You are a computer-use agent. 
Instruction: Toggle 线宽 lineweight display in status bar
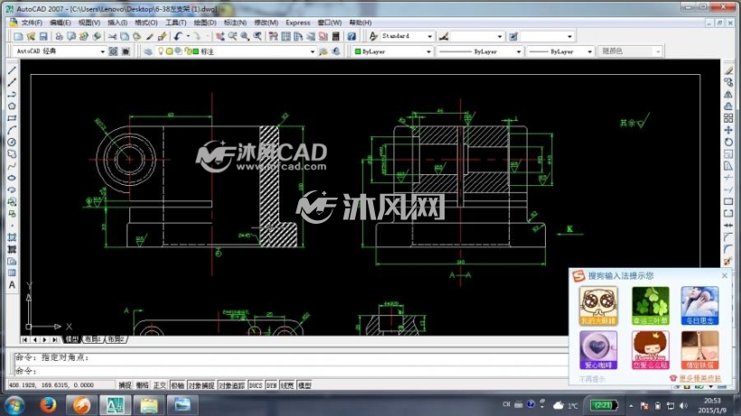pyautogui.click(x=287, y=385)
